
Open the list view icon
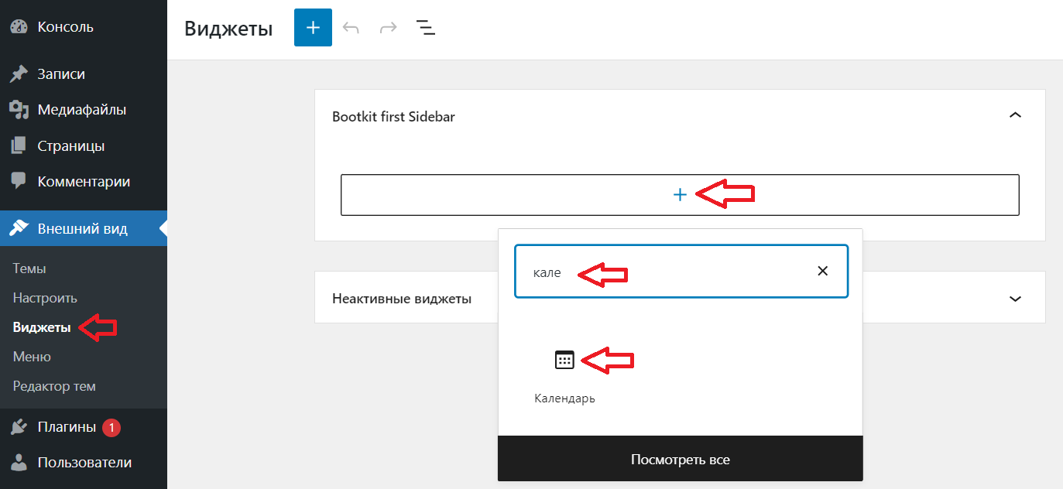coord(425,28)
